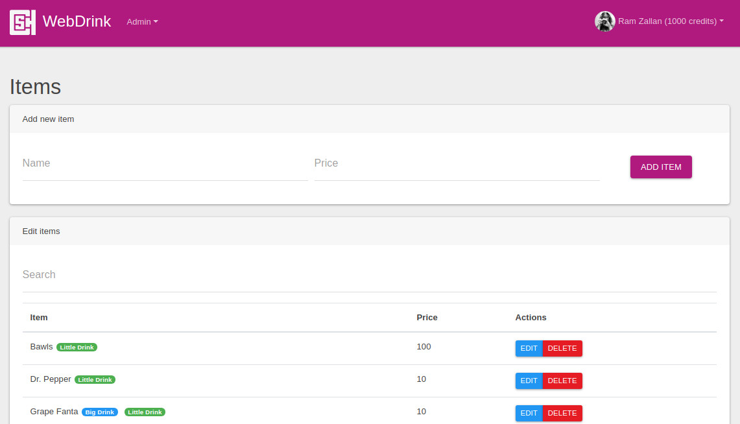Click the CSH logo icon
This screenshot has height=424, width=740.
(x=23, y=22)
